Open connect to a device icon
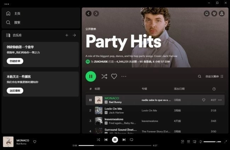230x150 pixels. [x=195, y=142]
